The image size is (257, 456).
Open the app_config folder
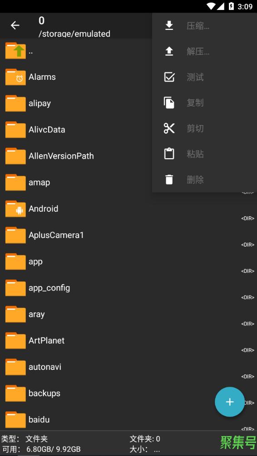128,288
